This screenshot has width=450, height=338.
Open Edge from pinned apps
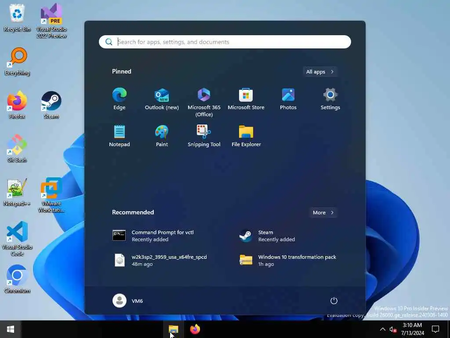click(x=120, y=99)
